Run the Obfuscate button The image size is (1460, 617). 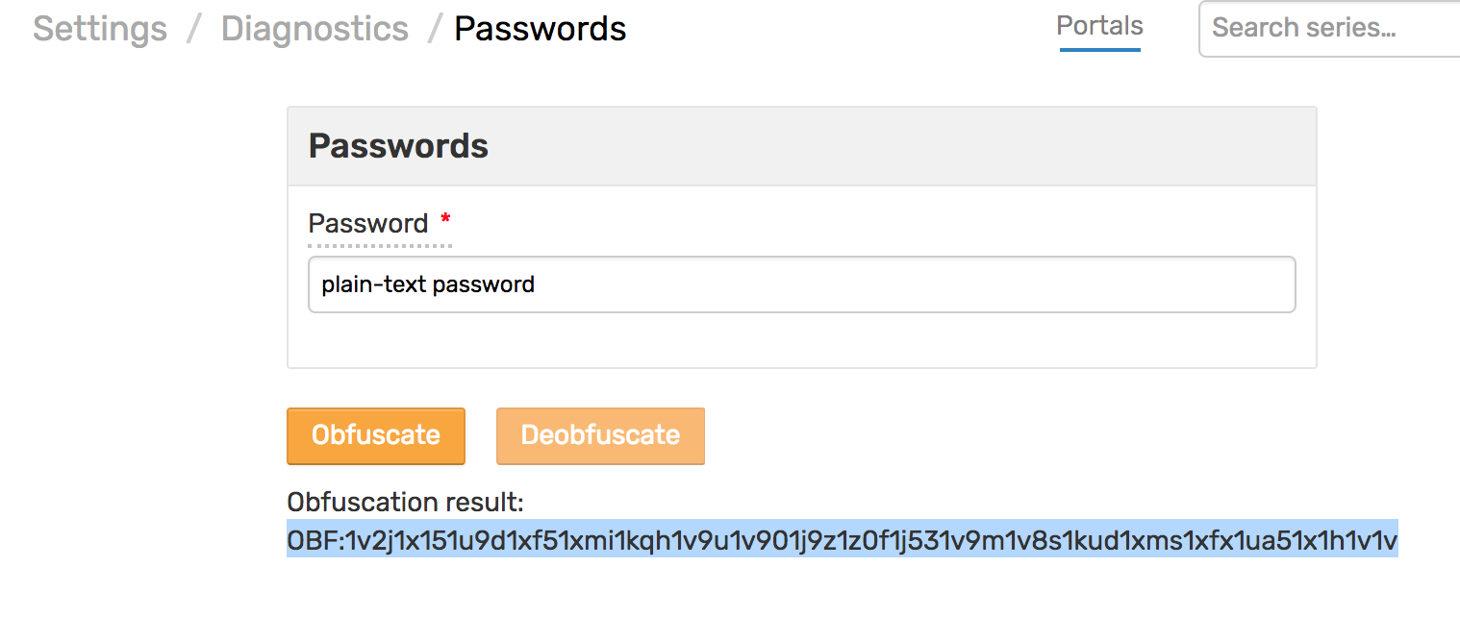pyautogui.click(x=376, y=435)
